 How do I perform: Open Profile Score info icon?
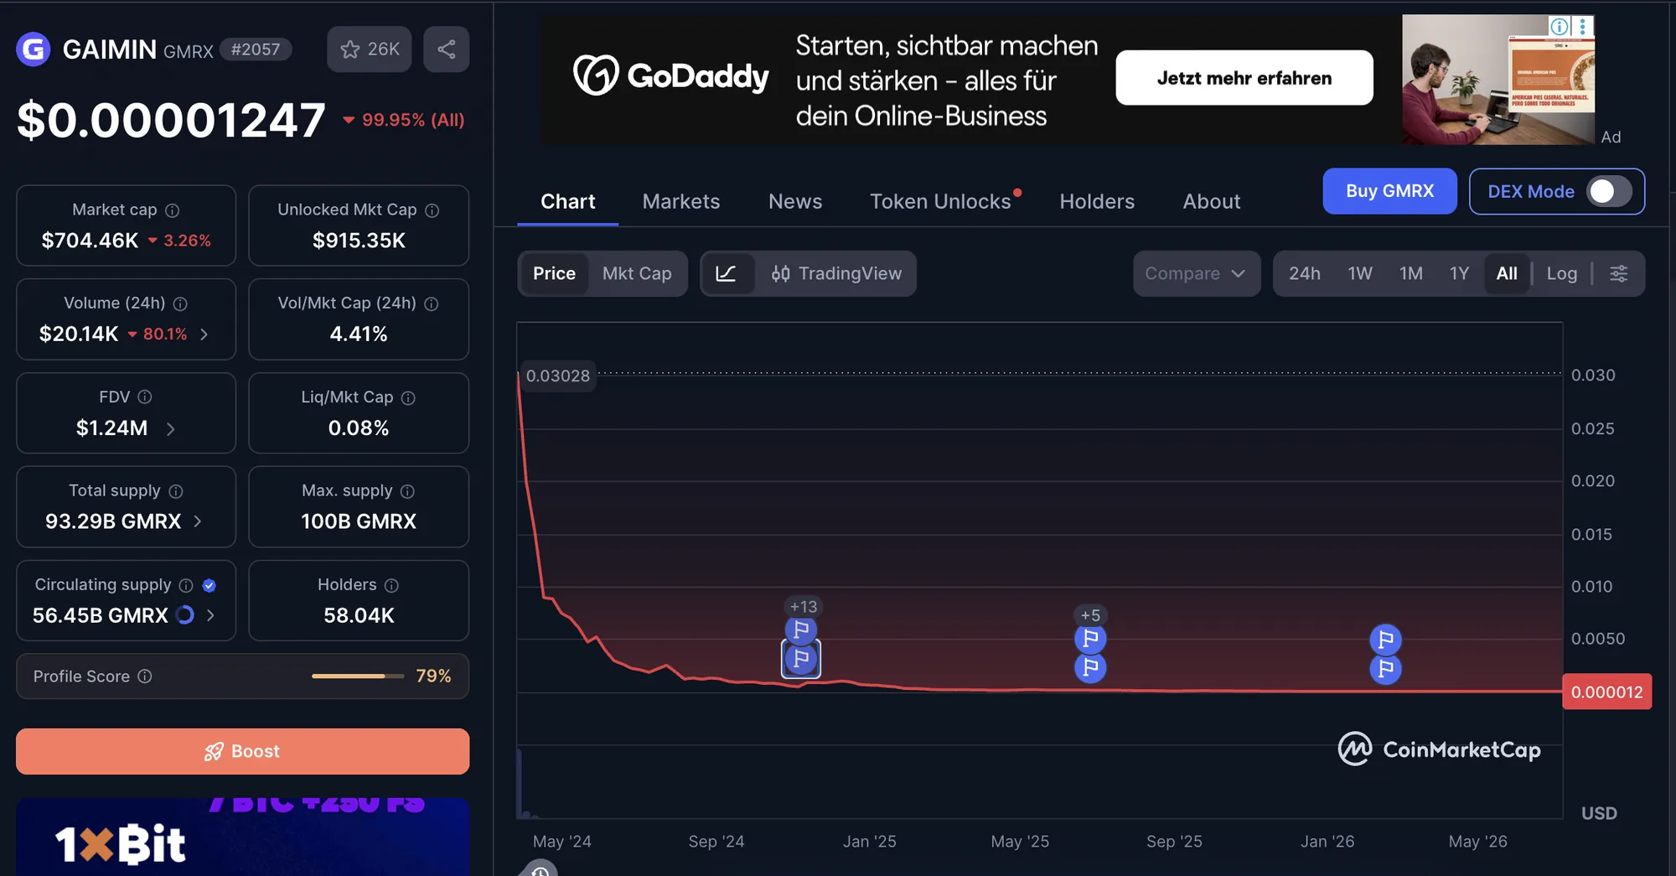tap(145, 676)
